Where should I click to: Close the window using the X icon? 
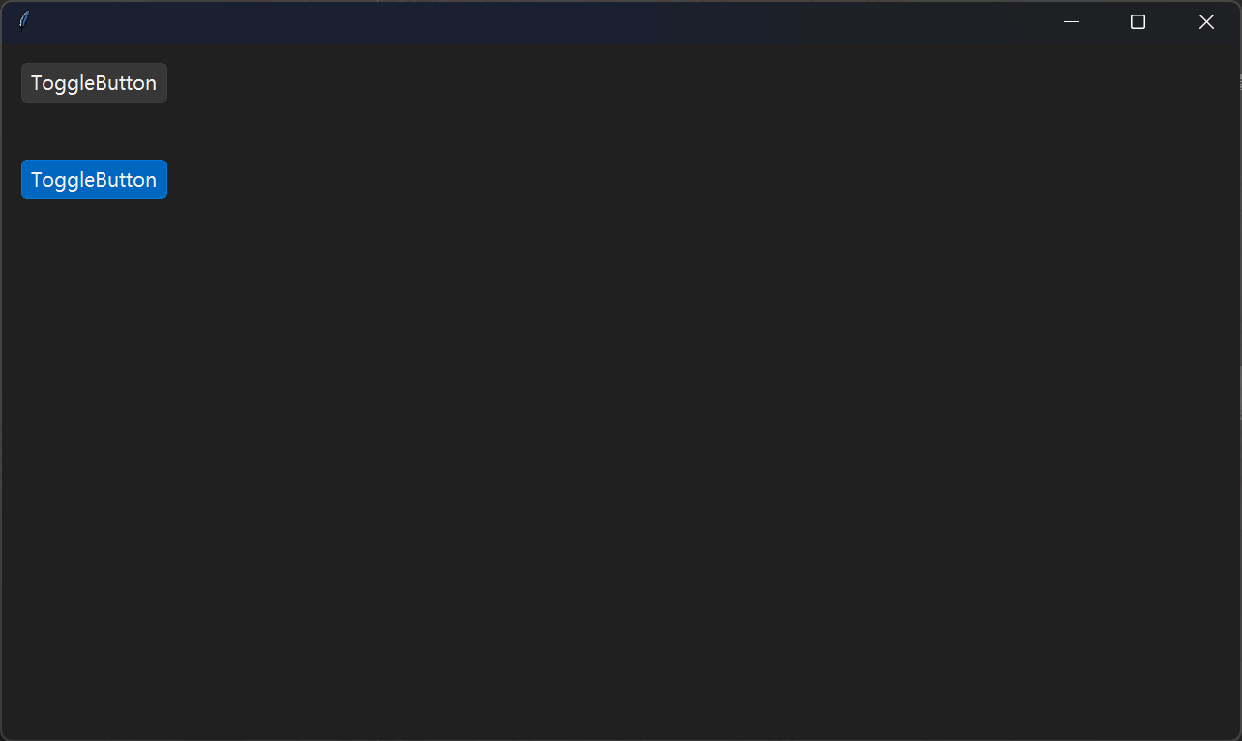coord(1206,22)
